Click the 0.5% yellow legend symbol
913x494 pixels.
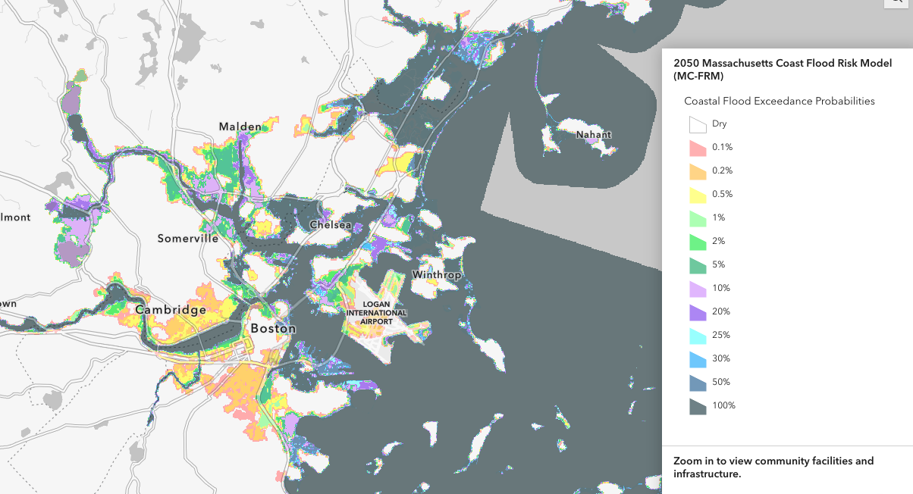(x=696, y=194)
